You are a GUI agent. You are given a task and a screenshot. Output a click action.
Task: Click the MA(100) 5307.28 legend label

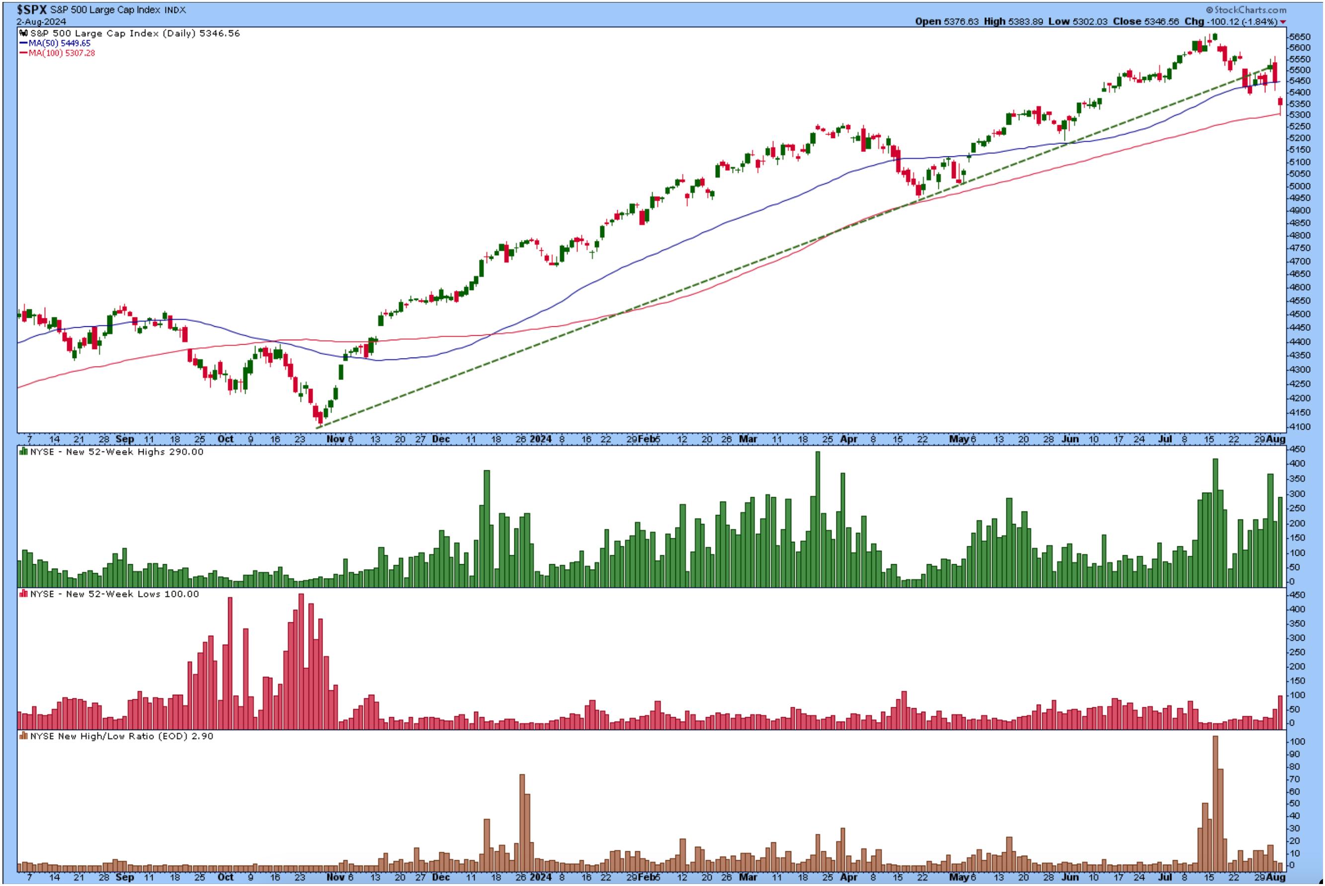[61, 53]
